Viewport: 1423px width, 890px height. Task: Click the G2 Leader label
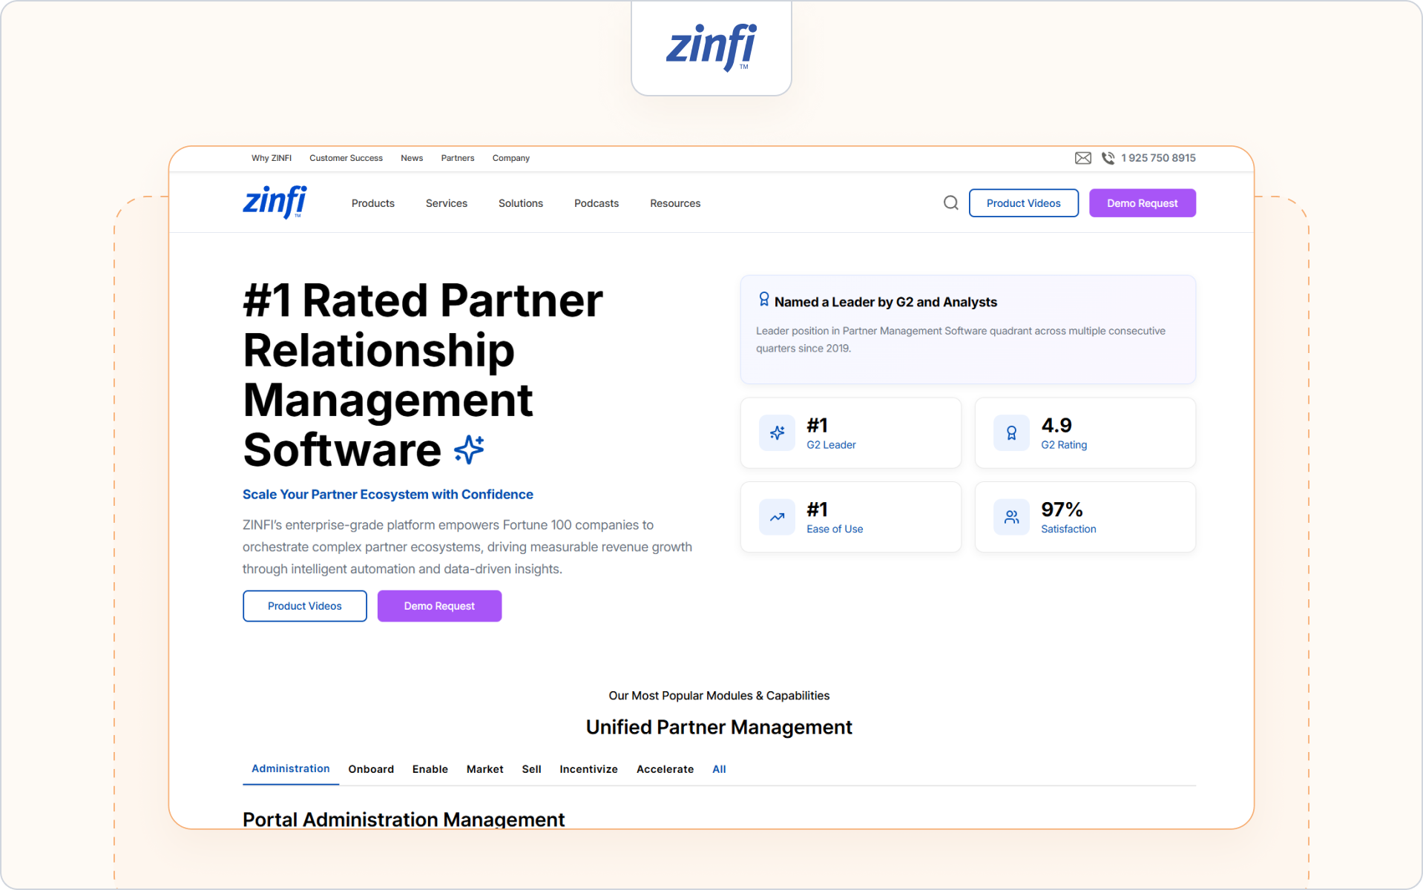point(832,445)
